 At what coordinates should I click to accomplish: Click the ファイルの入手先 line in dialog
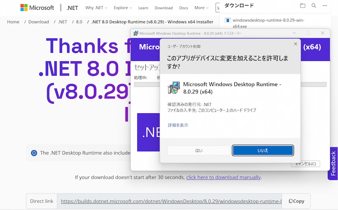click(212, 110)
